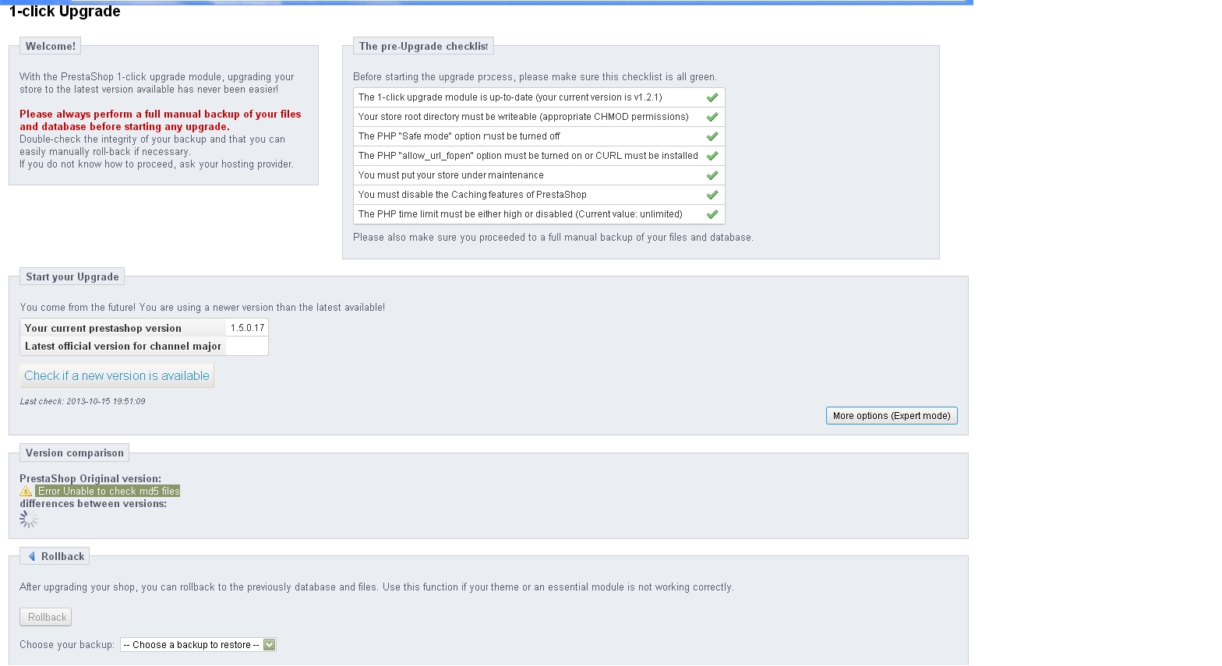Click the red full manual backup warning text
1222x666 pixels.
(x=161, y=120)
